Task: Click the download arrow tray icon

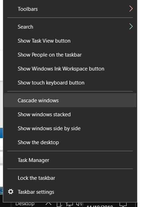Action: pyautogui.click(x=60, y=204)
